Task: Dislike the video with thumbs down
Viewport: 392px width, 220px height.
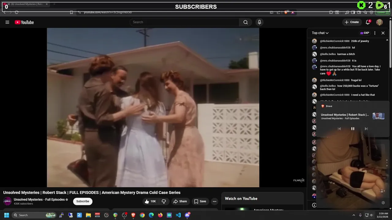Action: pos(164,201)
